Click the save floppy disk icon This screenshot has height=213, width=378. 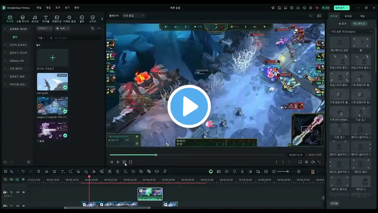tap(292, 8)
